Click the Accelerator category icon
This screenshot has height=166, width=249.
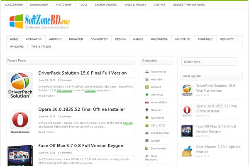pyautogui.click(x=147, y=72)
